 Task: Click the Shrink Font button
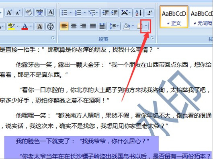click(x=18, y=12)
